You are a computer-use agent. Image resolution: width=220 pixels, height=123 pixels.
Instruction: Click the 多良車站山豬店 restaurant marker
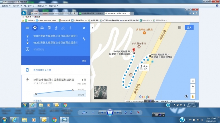144,33
